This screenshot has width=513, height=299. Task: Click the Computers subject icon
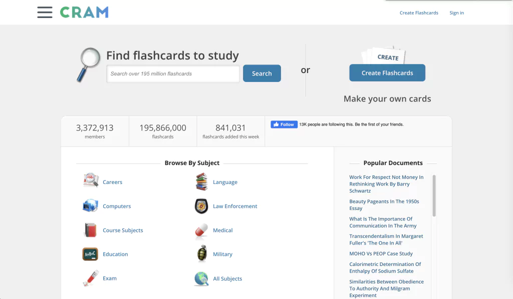[x=90, y=205]
